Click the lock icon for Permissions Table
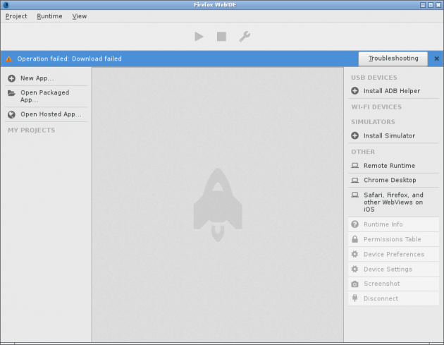Viewport: 444px width, 345px height. click(354, 239)
